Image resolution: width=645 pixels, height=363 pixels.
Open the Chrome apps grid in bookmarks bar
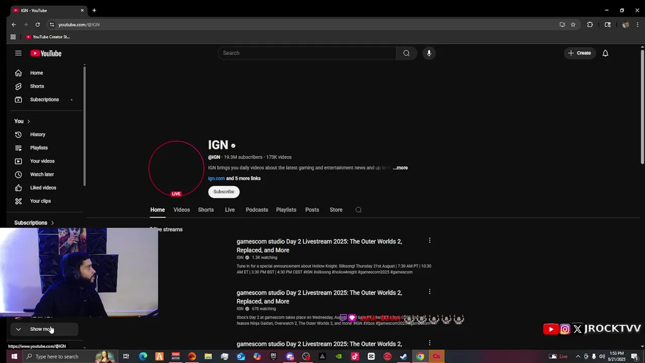[x=13, y=37]
